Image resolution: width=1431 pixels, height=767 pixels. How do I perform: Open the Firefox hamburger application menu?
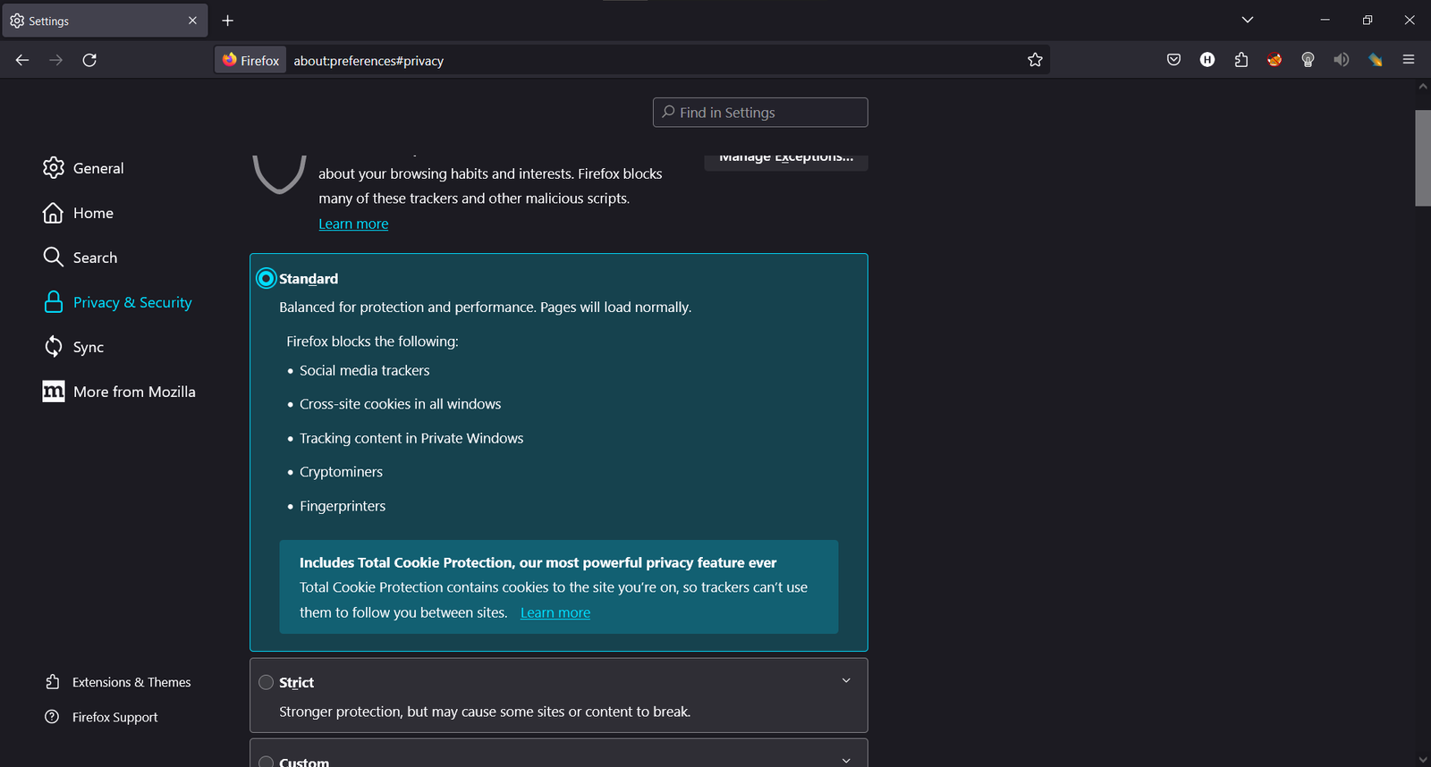pos(1409,60)
